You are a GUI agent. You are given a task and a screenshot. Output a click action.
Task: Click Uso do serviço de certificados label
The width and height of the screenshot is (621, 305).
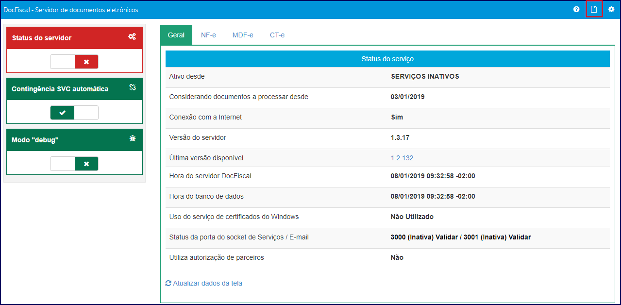[x=234, y=217]
